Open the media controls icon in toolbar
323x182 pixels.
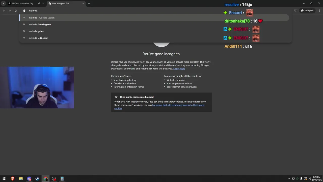pyautogui.click(x=295, y=11)
